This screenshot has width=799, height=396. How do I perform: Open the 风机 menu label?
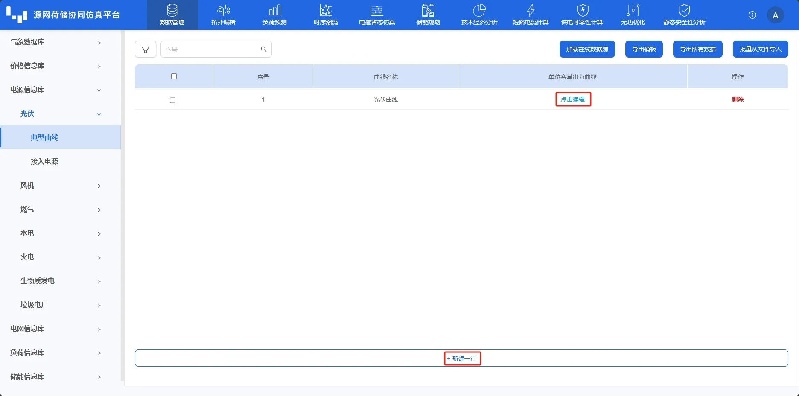pyautogui.click(x=27, y=185)
